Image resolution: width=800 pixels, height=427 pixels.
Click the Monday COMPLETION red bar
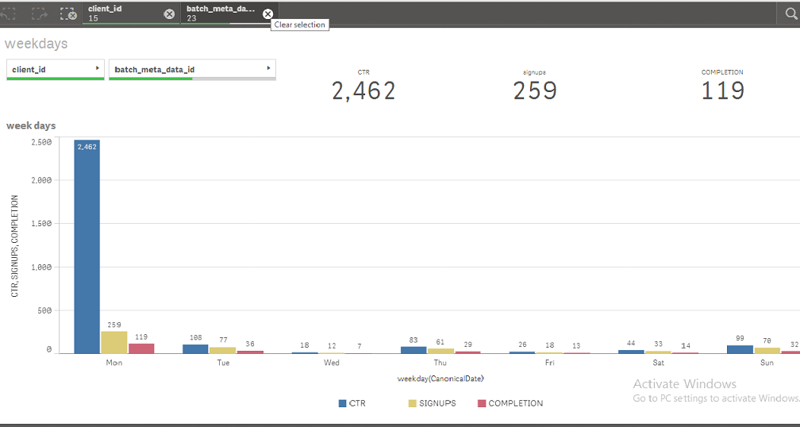[x=141, y=348]
